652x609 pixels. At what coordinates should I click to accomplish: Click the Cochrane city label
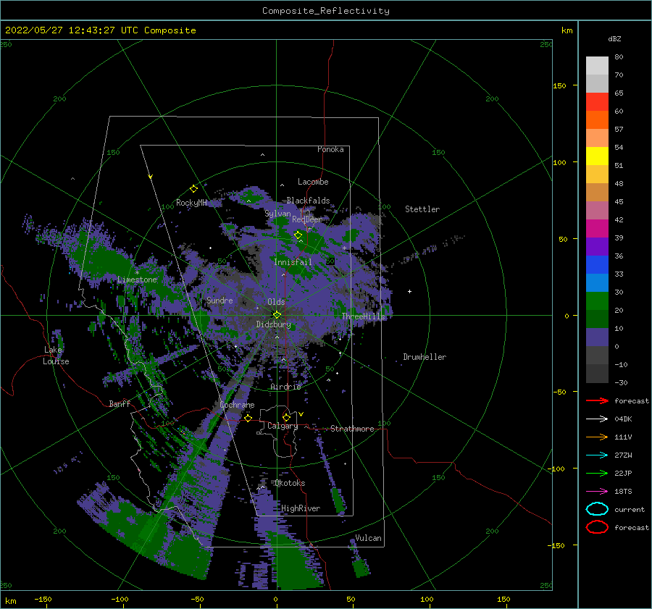237,405
